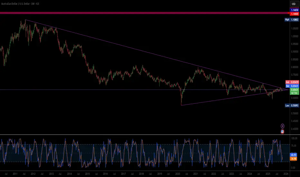300x177 pixels.
Task: Select the blue 1.14650 price label
Action: coord(295,10)
